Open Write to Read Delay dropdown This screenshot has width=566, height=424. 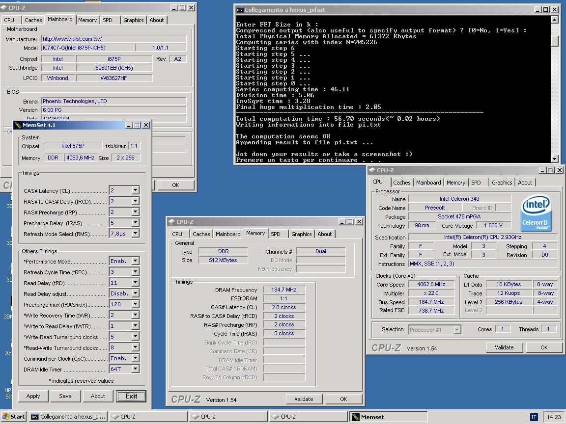[136, 325]
